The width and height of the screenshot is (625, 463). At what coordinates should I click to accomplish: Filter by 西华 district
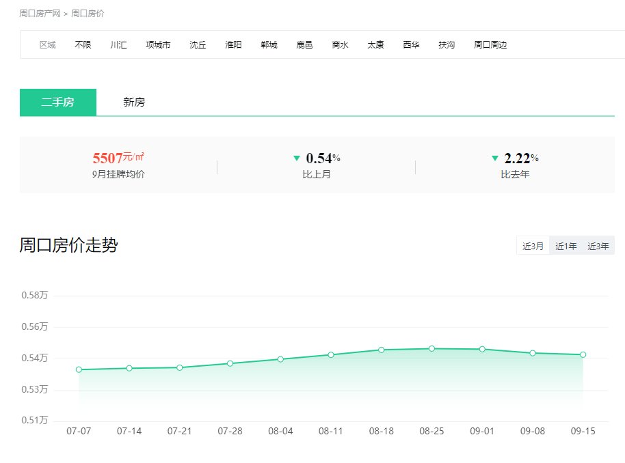coord(411,44)
